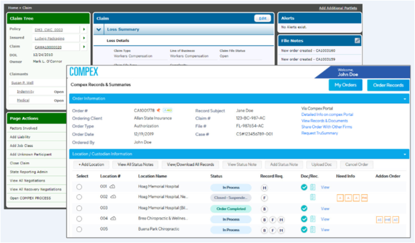The height and width of the screenshot is (243, 415).
Task: Click cloud icon beside location 004
Action: coord(113,218)
